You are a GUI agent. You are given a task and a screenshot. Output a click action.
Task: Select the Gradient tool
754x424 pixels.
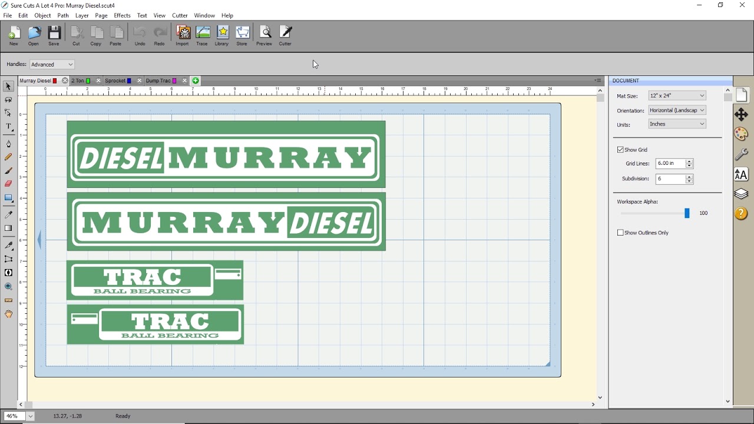point(8,228)
